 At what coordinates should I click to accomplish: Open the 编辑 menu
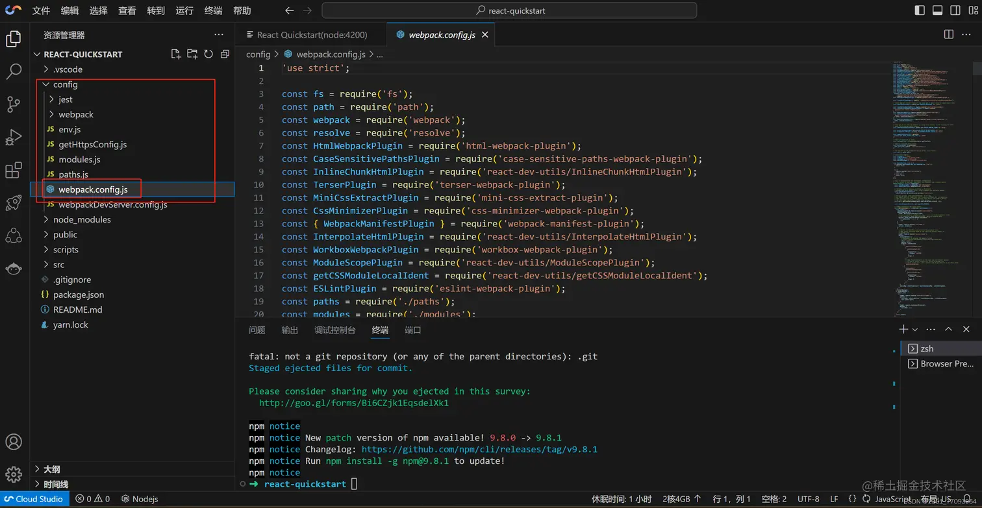point(69,10)
